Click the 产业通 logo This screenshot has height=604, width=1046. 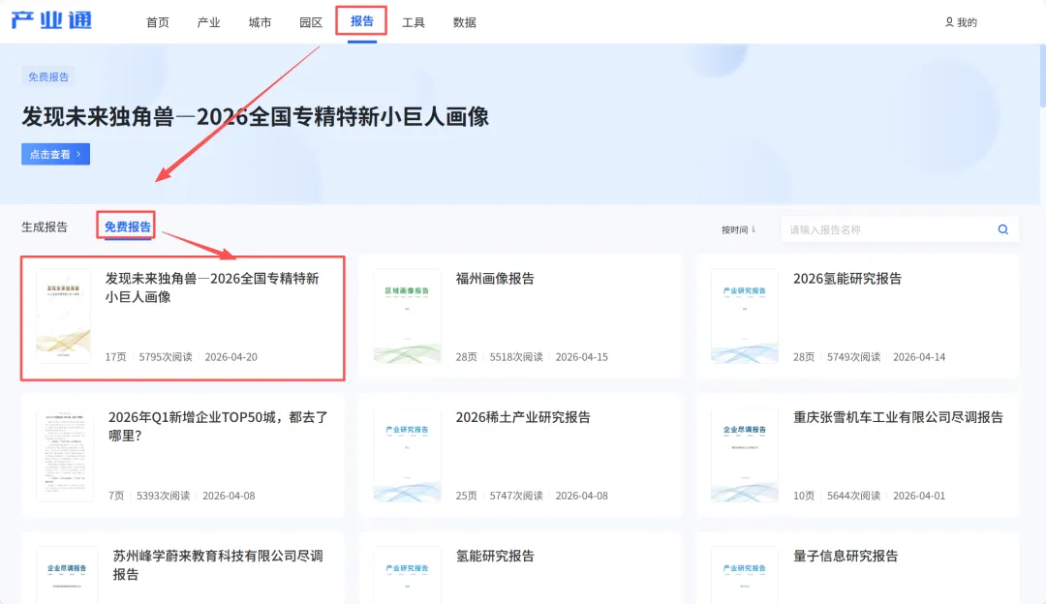[51, 20]
